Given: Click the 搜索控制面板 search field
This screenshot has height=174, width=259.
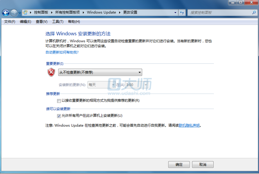Looking at the screenshot, I should click(220, 13).
